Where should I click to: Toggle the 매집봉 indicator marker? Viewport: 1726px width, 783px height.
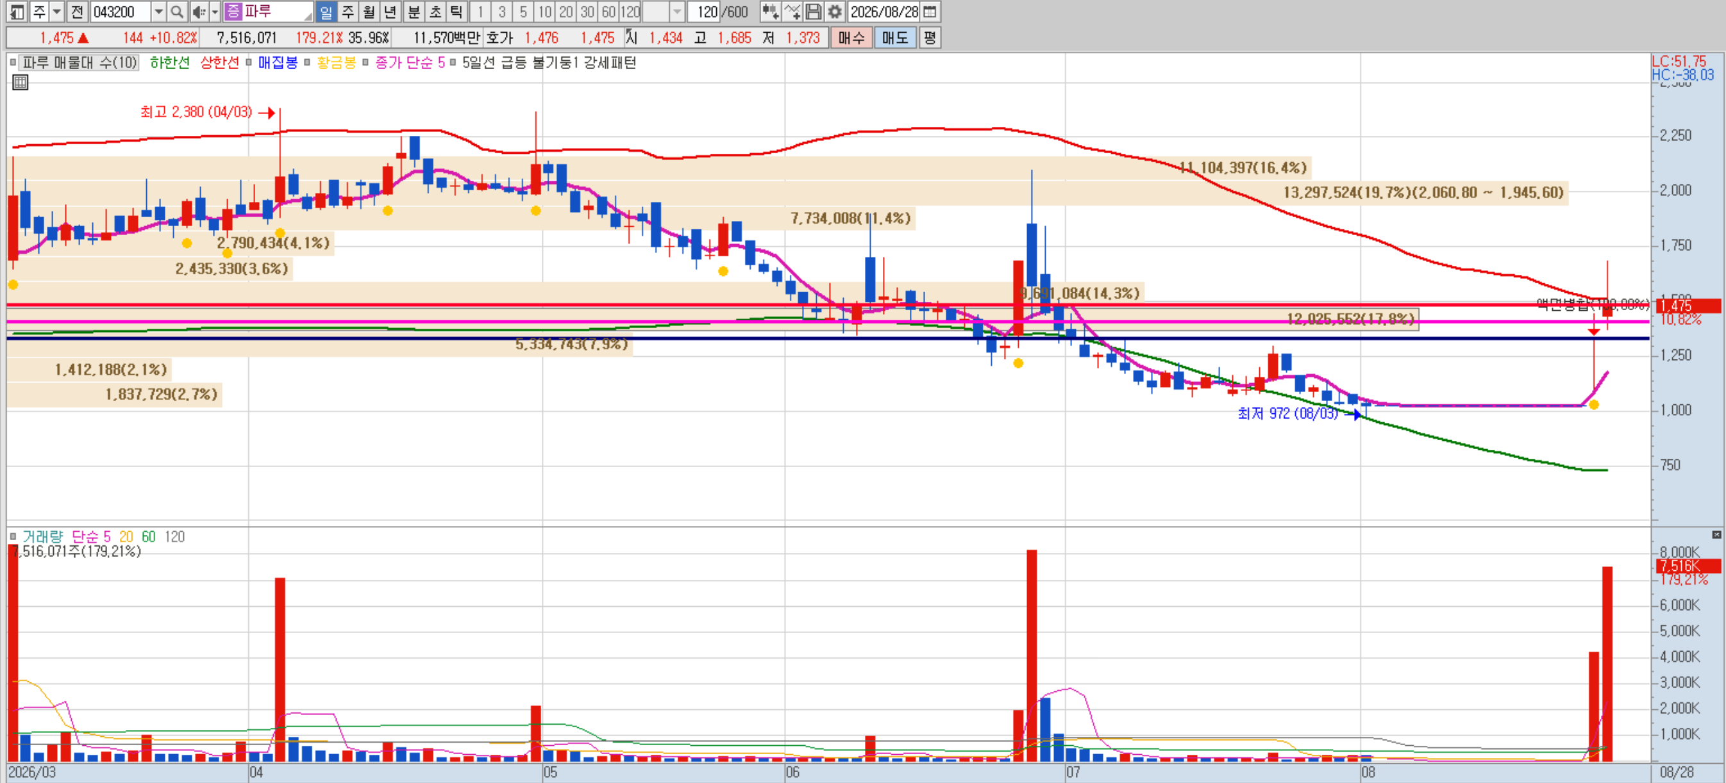click(249, 62)
